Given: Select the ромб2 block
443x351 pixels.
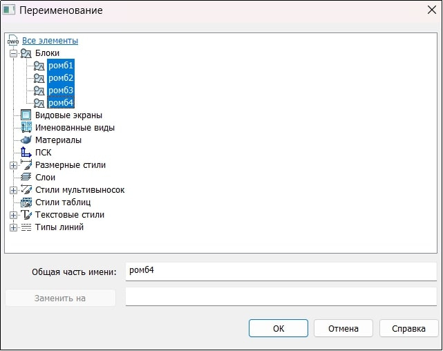Looking at the screenshot, I should (x=61, y=78).
